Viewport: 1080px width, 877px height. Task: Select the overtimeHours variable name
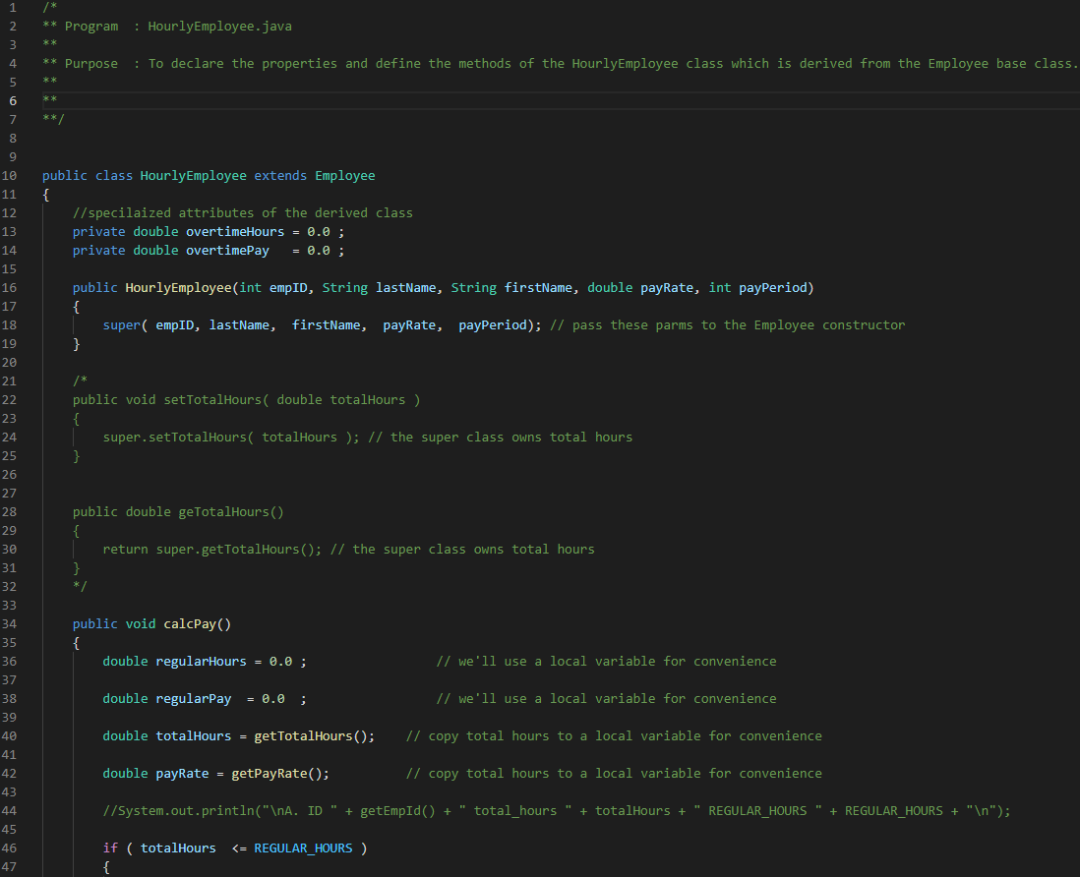coord(234,231)
